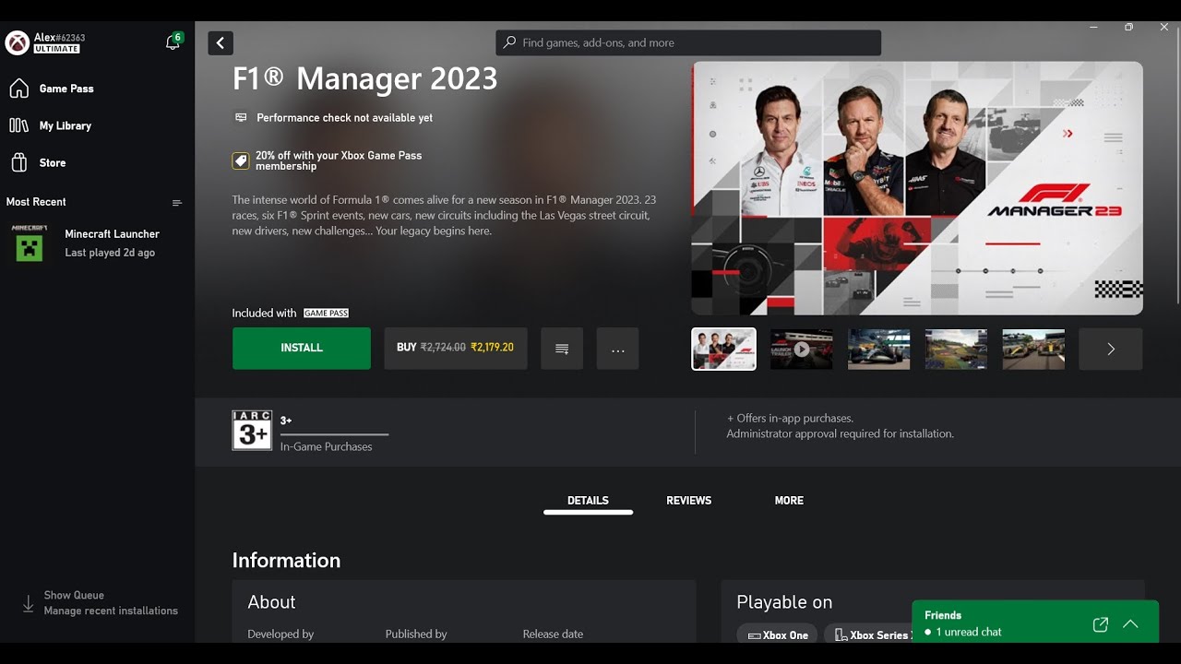Click 'Performance check not available yet' text
This screenshot has height=664, width=1181.
344,118
